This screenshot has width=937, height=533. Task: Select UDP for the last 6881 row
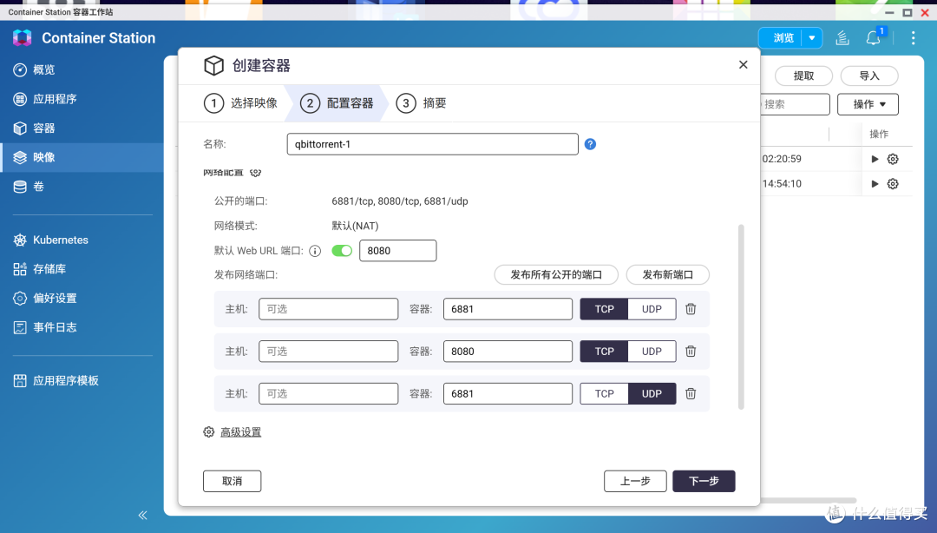point(652,393)
